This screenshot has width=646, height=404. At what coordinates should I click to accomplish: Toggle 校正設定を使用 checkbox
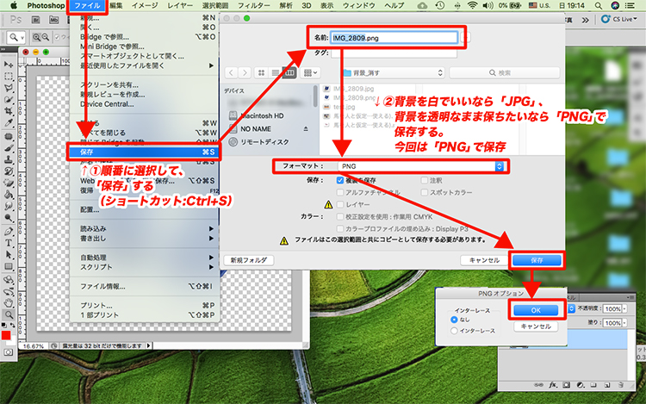[340, 216]
